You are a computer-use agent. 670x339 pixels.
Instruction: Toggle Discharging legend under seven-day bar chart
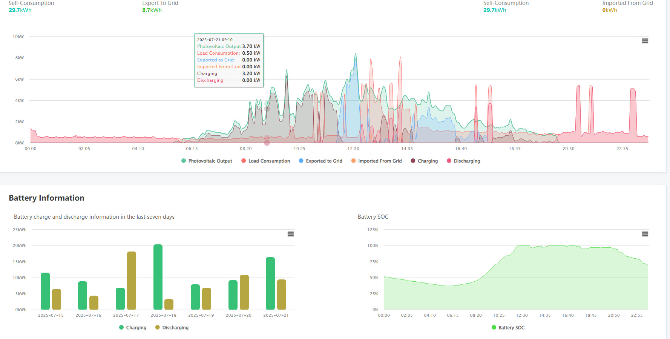click(x=175, y=328)
